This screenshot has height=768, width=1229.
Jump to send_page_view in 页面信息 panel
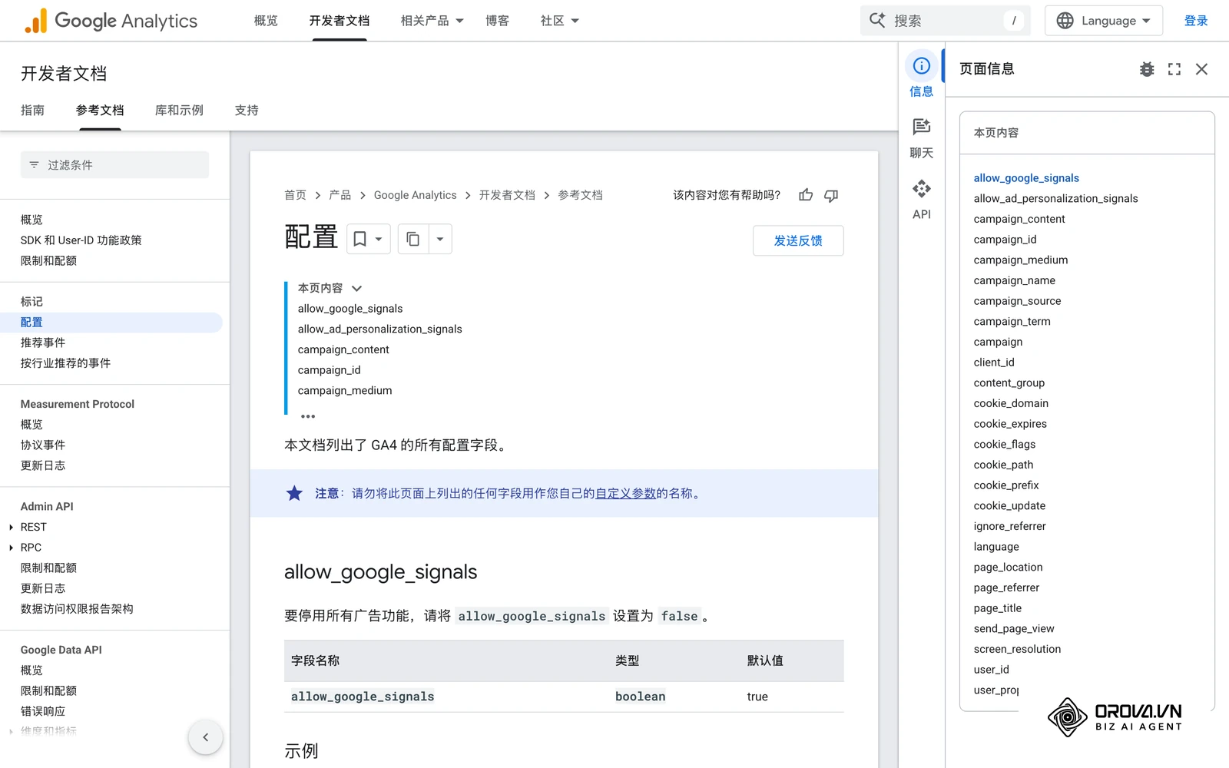(x=1014, y=629)
